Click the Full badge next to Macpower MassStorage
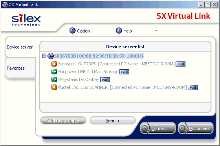 coord(124,72)
